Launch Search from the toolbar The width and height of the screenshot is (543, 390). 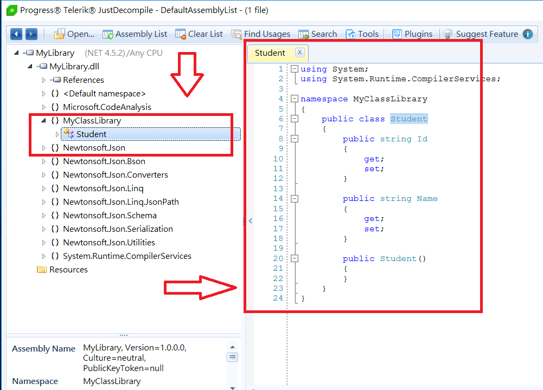click(x=317, y=34)
